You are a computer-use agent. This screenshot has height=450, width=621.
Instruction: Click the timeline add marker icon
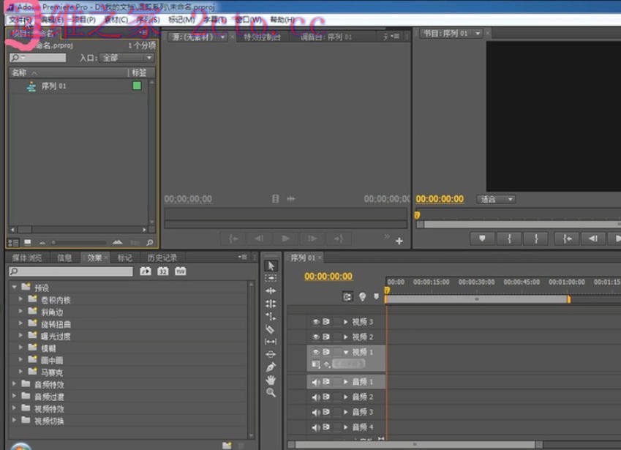pyautogui.click(x=376, y=296)
